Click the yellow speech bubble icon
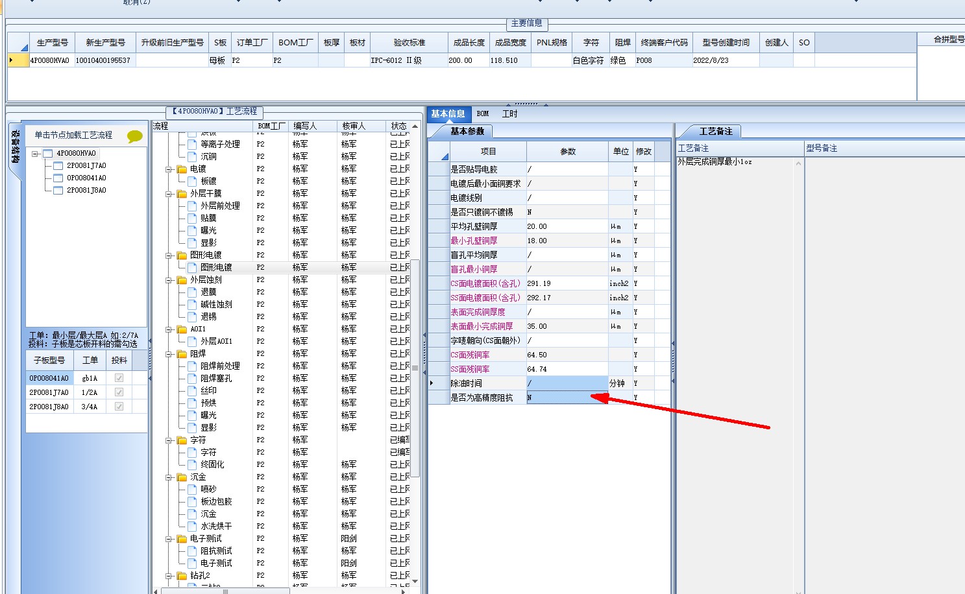The width and height of the screenshot is (965, 594). (x=134, y=136)
